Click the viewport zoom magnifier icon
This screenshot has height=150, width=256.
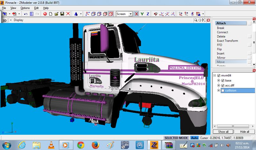coord(196,20)
